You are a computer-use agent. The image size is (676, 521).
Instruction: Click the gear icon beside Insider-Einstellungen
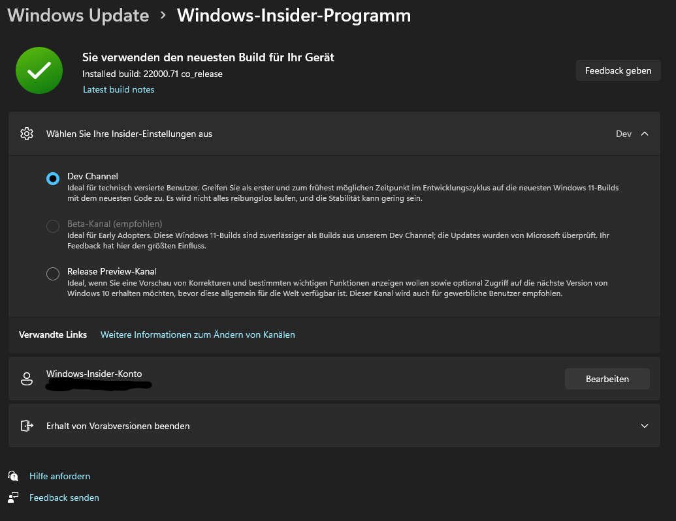pos(27,134)
